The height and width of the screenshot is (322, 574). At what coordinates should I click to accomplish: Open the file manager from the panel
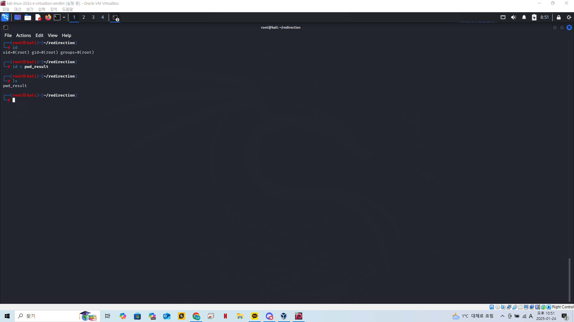coord(28,17)
